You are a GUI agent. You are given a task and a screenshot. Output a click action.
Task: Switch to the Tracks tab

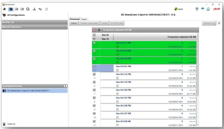84,19
